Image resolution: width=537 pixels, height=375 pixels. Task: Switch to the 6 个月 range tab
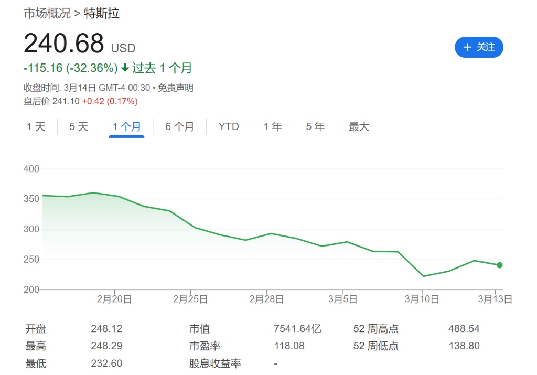pyautogui.click(x=179, y=127)
